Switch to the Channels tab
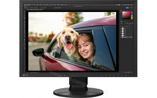Screen dimensions: 157x98 [x=125, y=21]
